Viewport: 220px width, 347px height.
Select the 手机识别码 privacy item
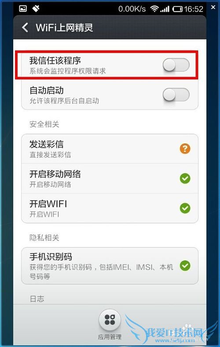[110, 266]
